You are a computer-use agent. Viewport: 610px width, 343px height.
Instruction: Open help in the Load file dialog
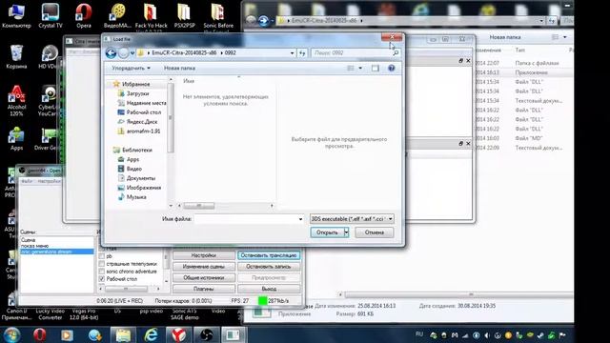(x=392, y=68)
